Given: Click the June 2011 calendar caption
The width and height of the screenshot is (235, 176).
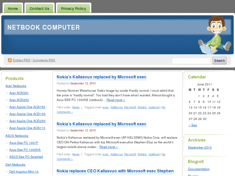Looking at the screenshot, I should tap(204, 85).
